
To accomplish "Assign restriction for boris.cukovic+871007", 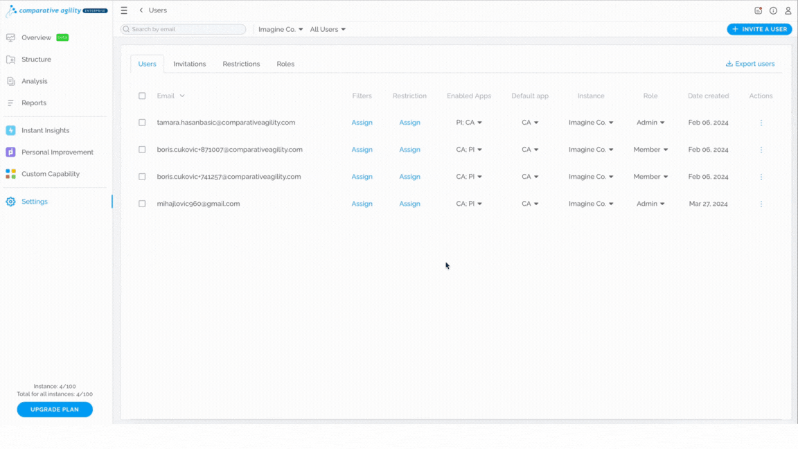I will point(409,150).
